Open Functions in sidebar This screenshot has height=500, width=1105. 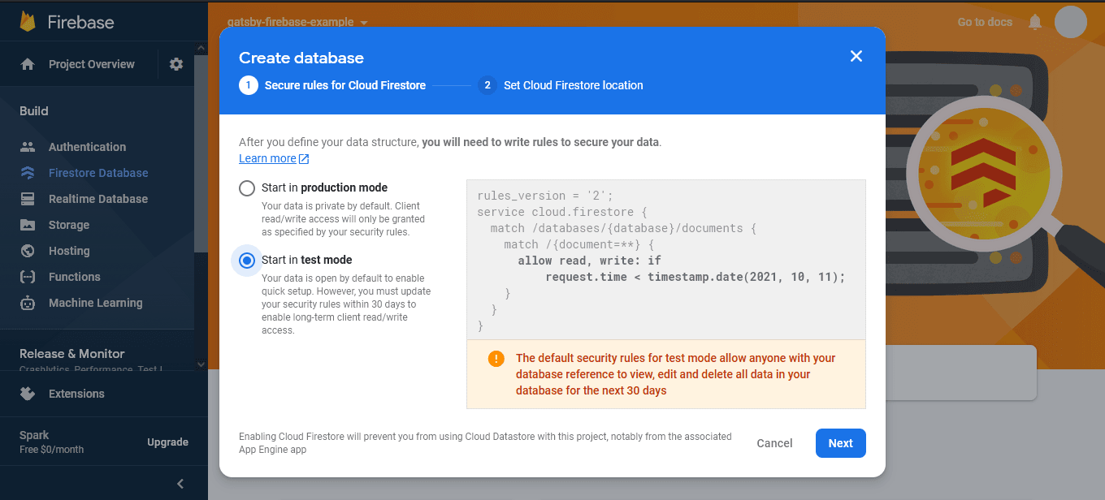click(x=74, y=277)
